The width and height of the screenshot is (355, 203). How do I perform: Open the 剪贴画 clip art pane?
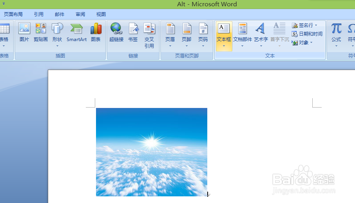tap(41, 29)
